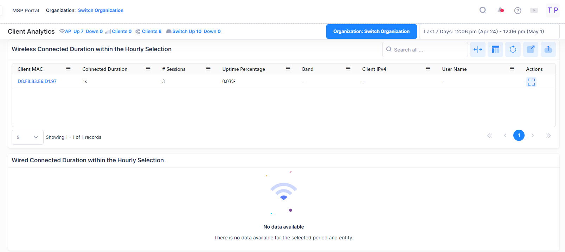Click the open in new window icon
Viewport: 565px width, 252px height.
(x=531, y=49)
